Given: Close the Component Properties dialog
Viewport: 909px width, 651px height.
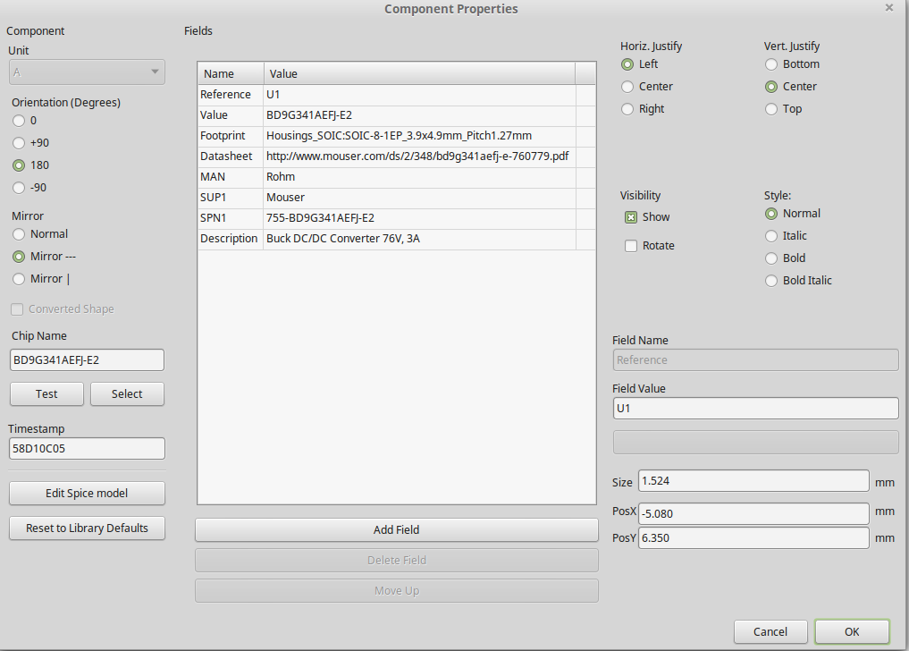Looking at the screenshot, I should [888, 8].
